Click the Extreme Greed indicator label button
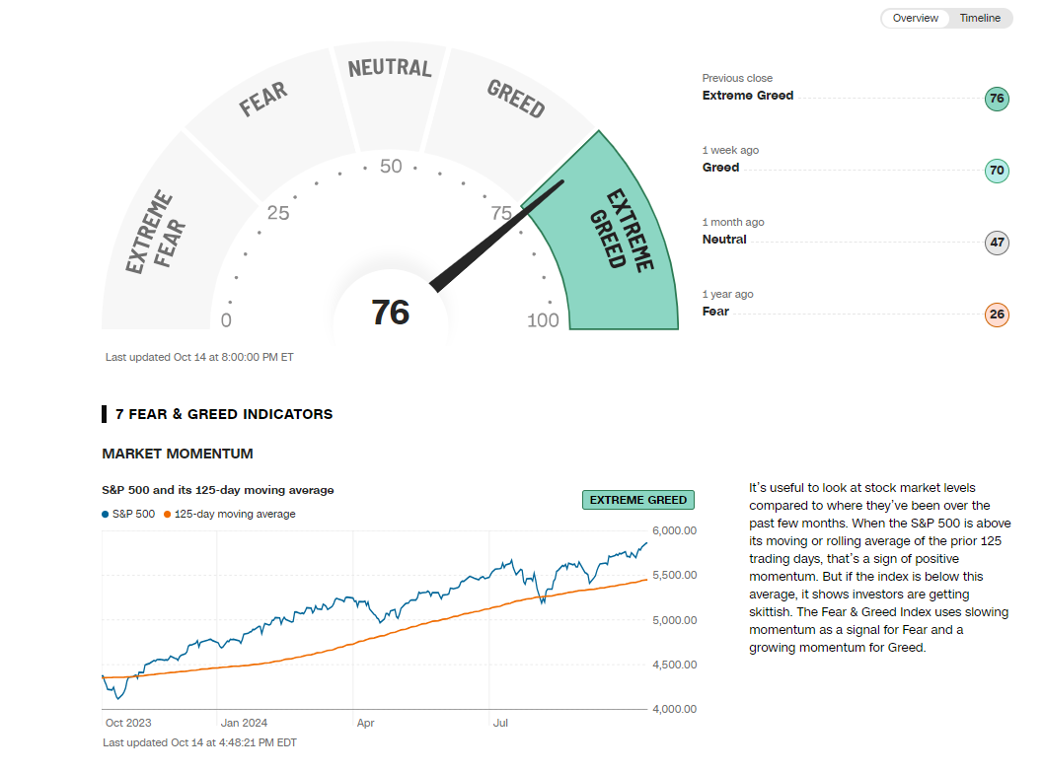Image resolution: width=1043 pixels, height=771 pixels. click(x=637, y=500)
